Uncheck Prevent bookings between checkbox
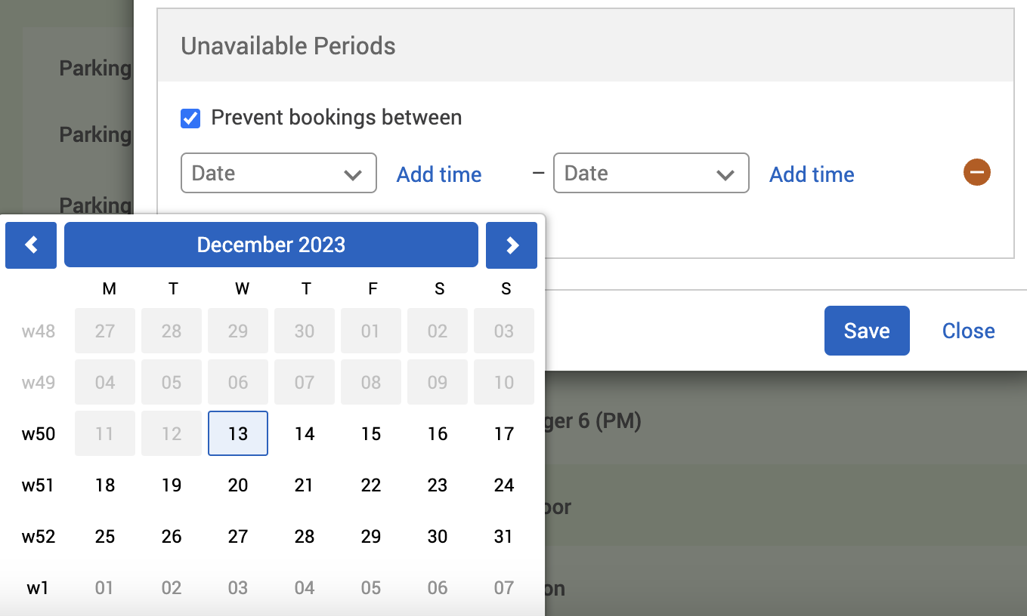 (190, 119)
